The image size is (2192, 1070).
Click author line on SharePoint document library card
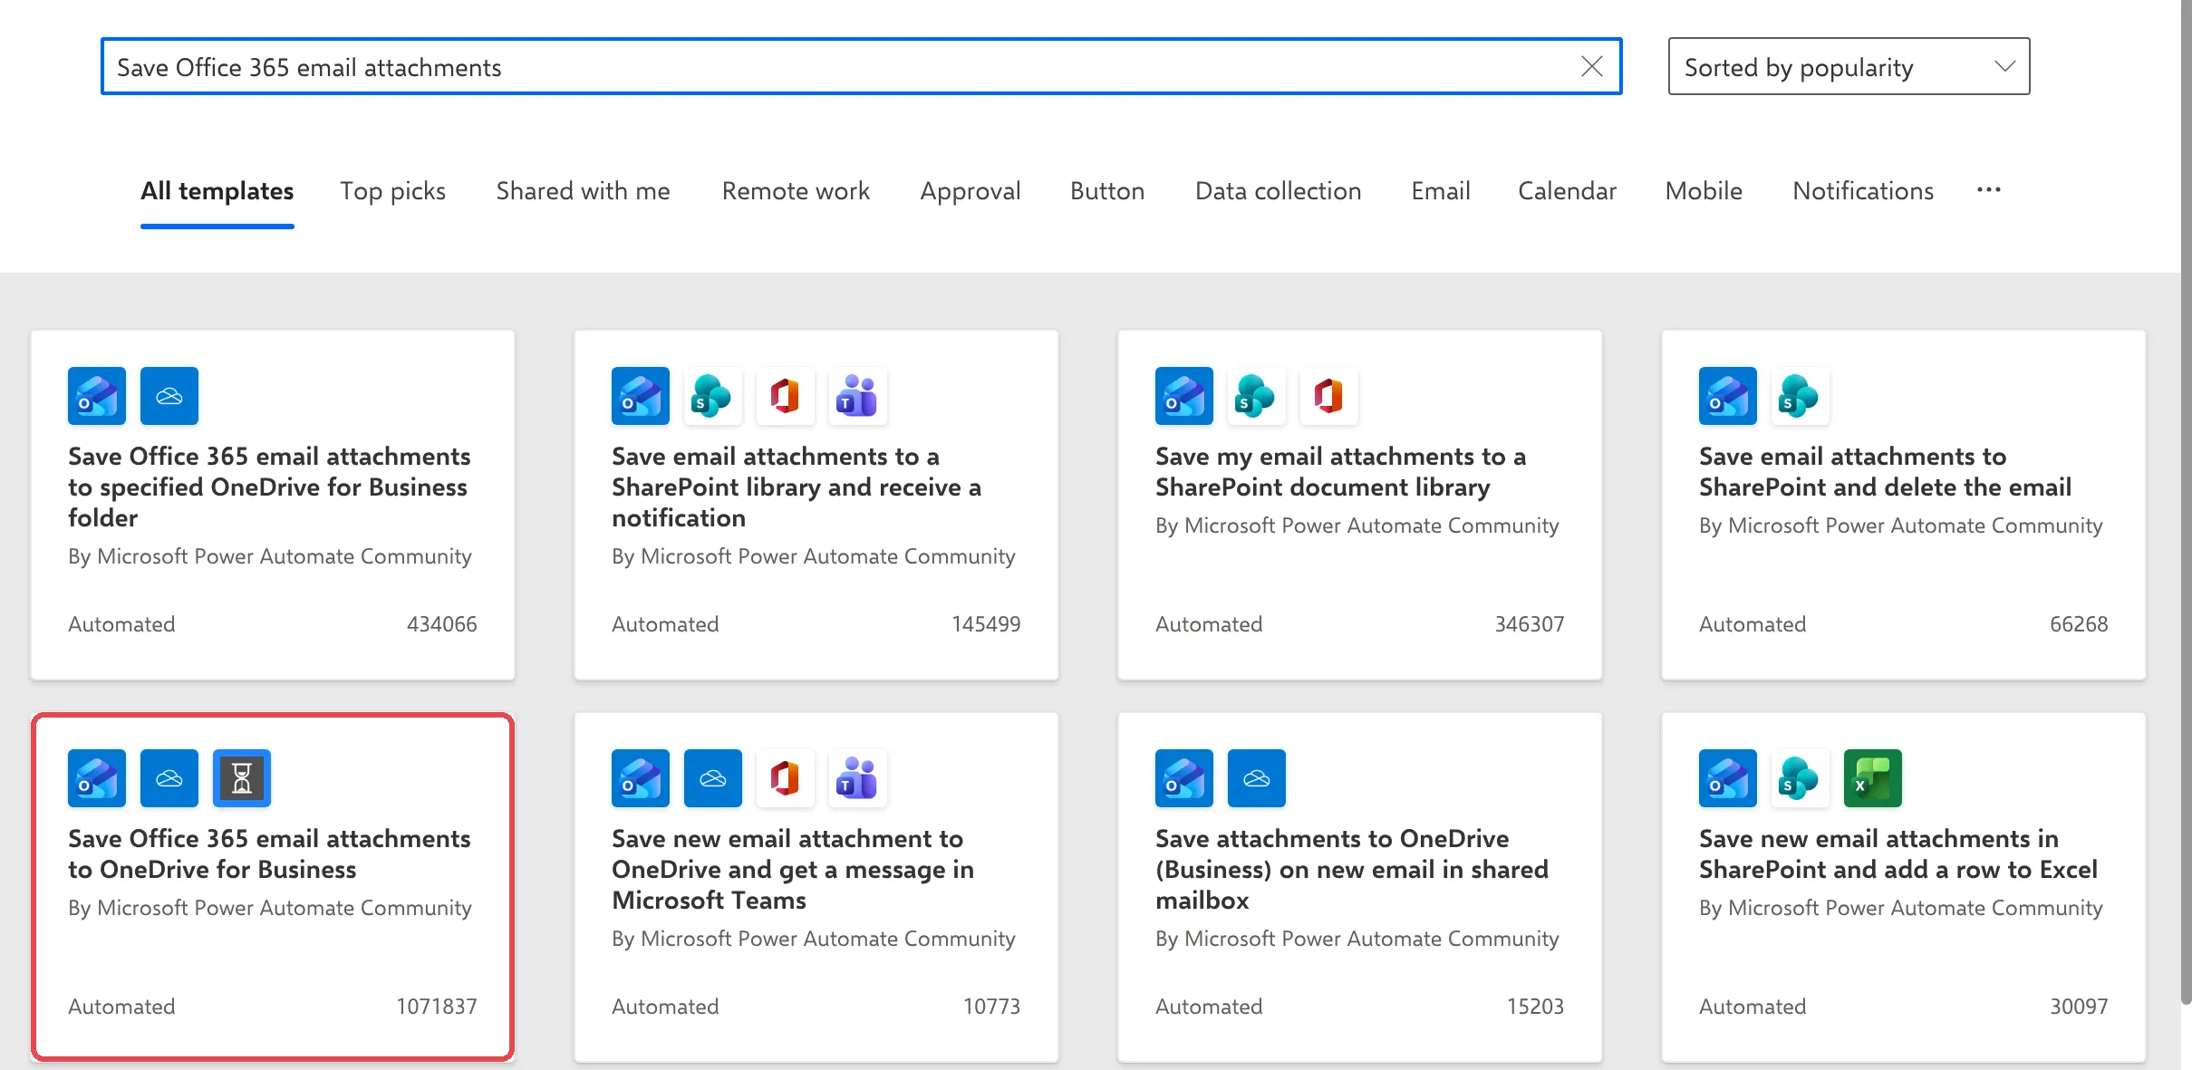(1357, 525)
